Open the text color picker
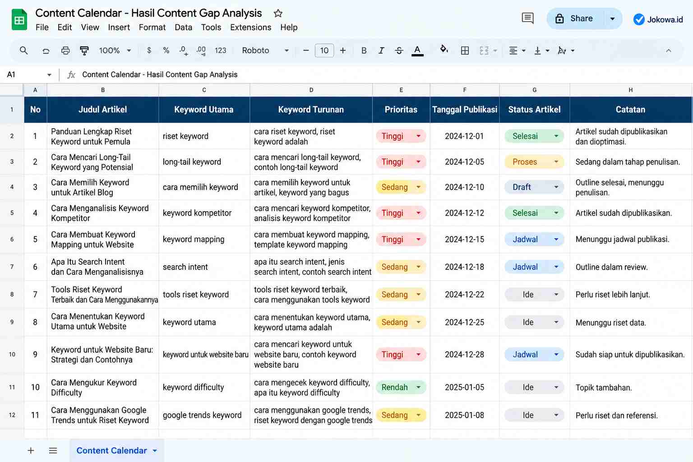 (x=417, y=51)
